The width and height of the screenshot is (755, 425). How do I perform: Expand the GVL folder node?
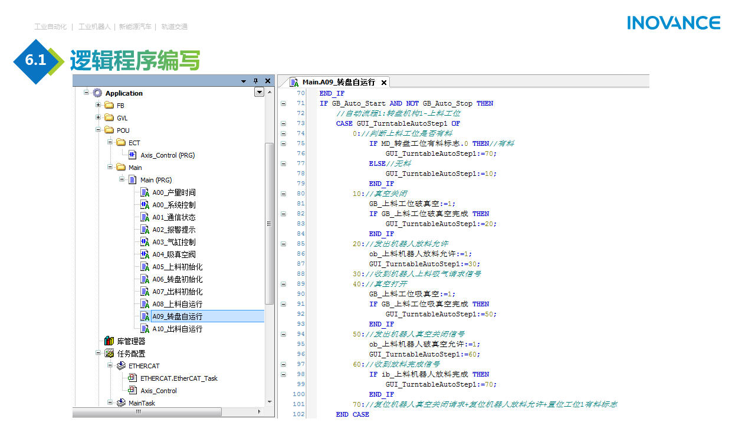pos(98,117)
